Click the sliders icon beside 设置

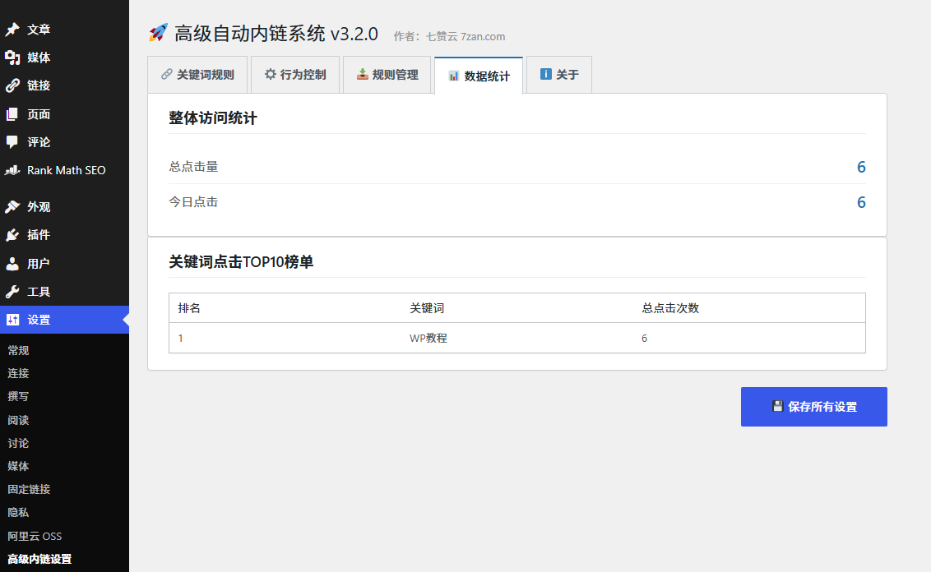[x=12, y=320]
